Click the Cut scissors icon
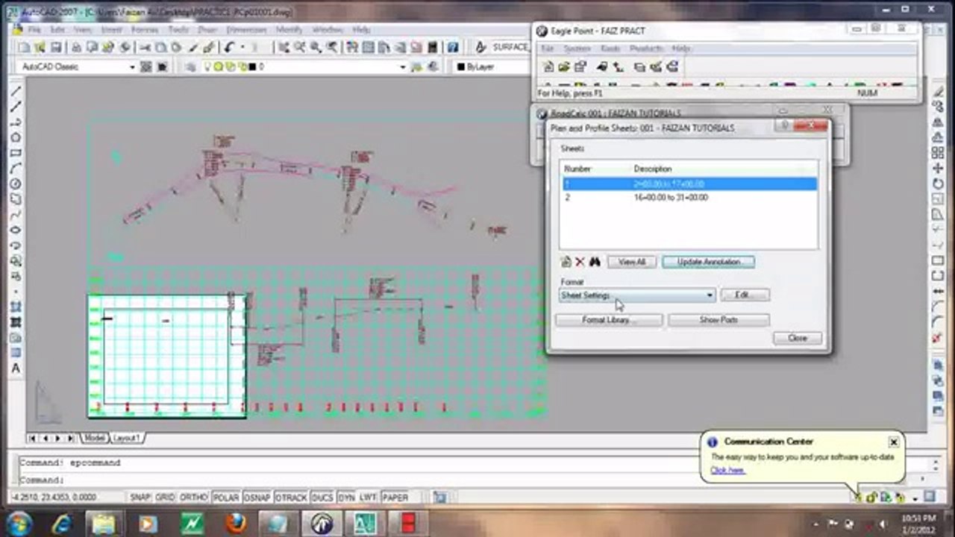Viewport: 955px width, 537px height. pos(144,47)
